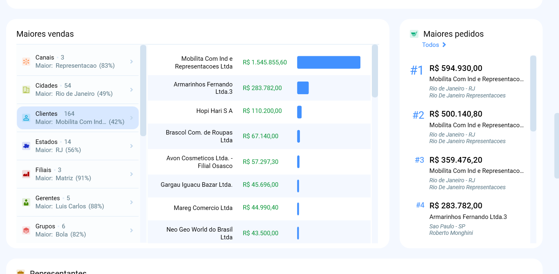Click Roberto Monghini under order #4
The width and height of the screenshot is (559, 274).
pos(451,233)
